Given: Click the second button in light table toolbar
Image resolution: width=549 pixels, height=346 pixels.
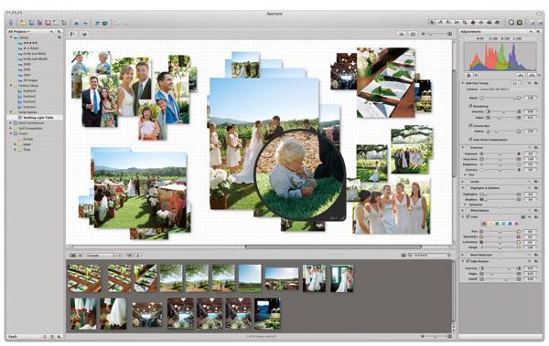Looking at the screenshot, I should (84, 34).
